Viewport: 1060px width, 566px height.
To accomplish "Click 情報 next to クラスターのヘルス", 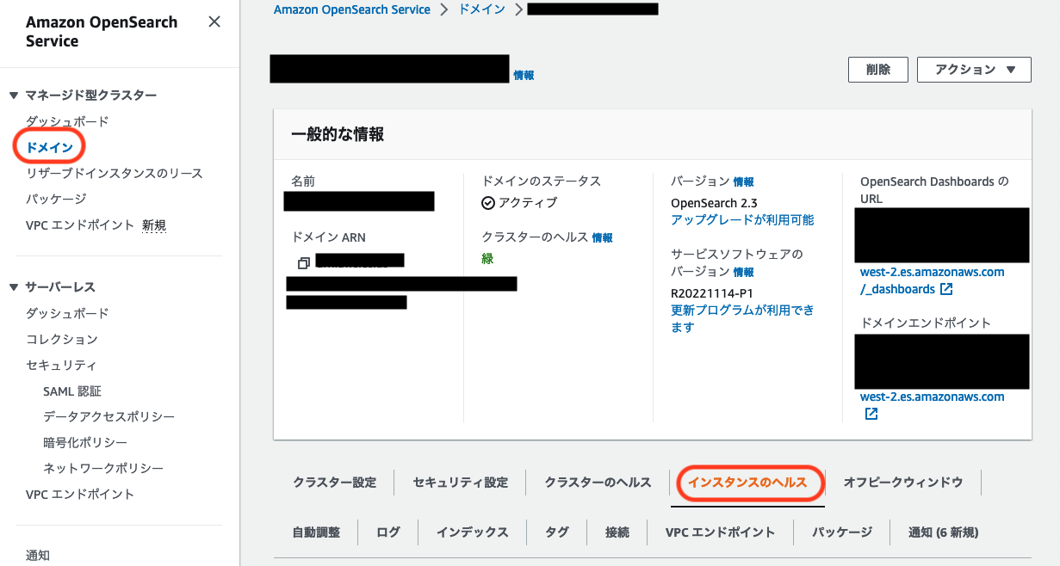I will point(603,237).
